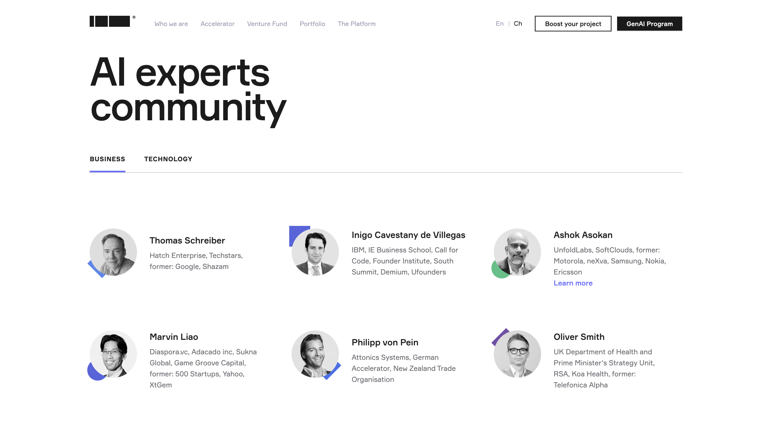Screen dimensions: 773x436
Task: Click Inigo Cavestany de Villegas's photo
Action: tap(315, 252)
